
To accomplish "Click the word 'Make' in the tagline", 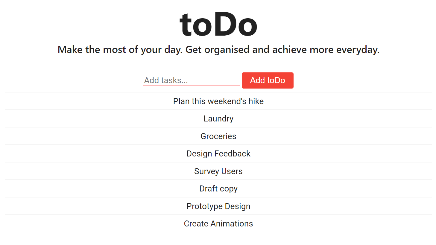I will tap(70, 49).
